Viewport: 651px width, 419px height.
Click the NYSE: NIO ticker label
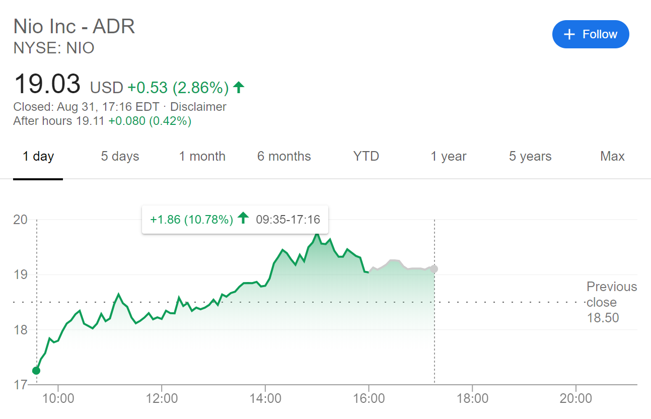53,48
